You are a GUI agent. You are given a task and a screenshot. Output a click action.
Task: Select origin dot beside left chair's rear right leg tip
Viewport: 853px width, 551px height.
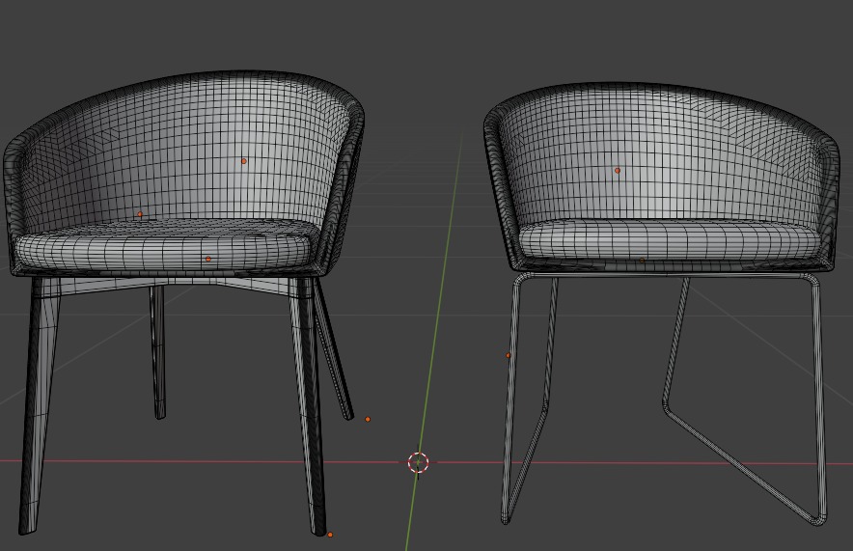[x=368, y=420]
